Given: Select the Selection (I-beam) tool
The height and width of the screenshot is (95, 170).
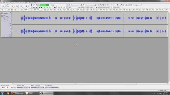Looking at the screenshot, I should (x=31, y=5).
